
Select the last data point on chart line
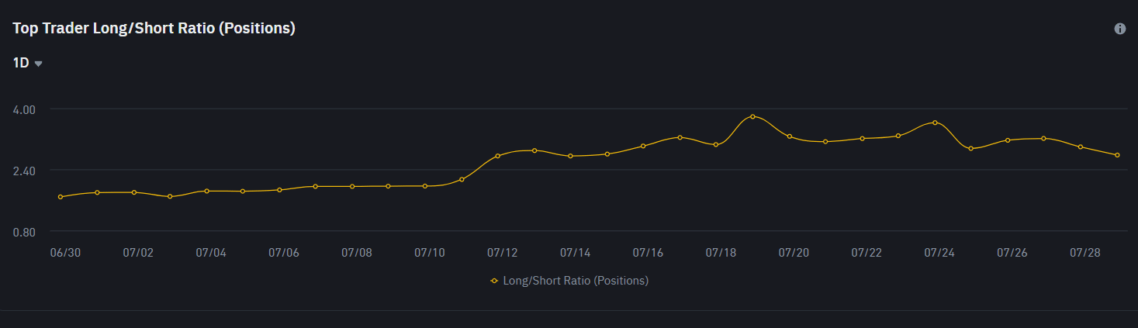[1117, 155]
